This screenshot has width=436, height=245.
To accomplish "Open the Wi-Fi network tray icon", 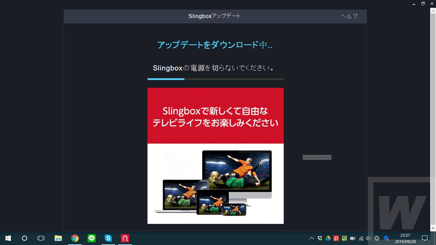I will click(x=361, y=238).
